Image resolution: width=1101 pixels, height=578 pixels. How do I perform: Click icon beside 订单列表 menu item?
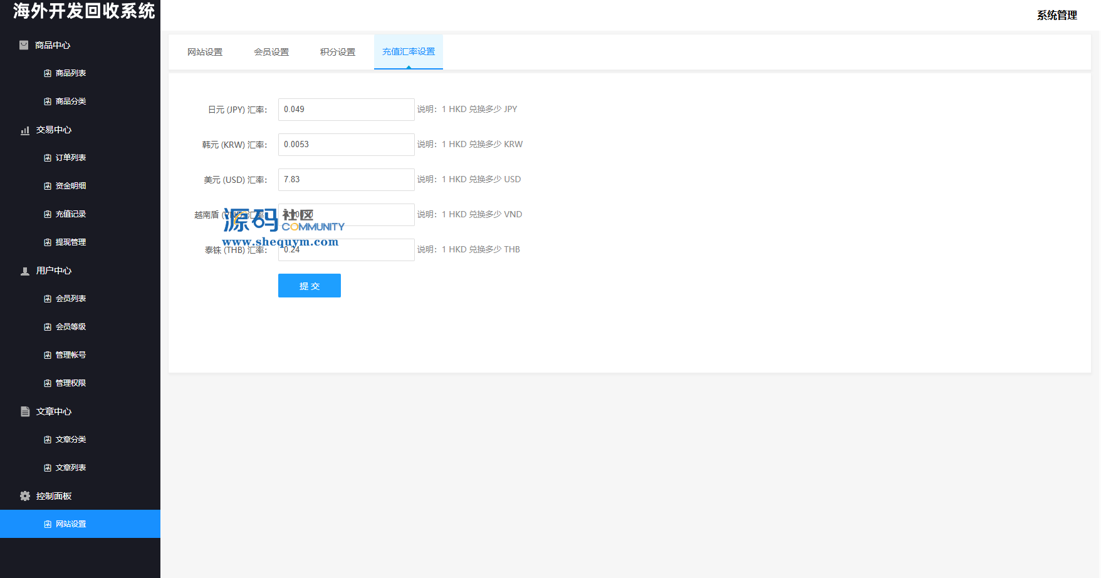[48, 158]
